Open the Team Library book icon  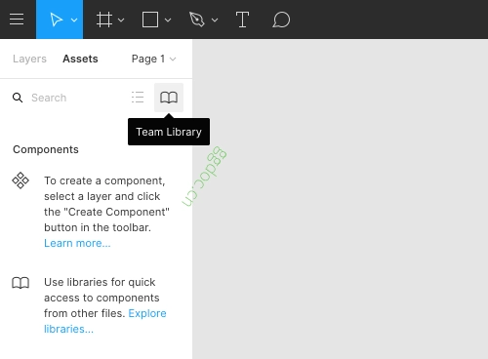(x=169, y=98)
